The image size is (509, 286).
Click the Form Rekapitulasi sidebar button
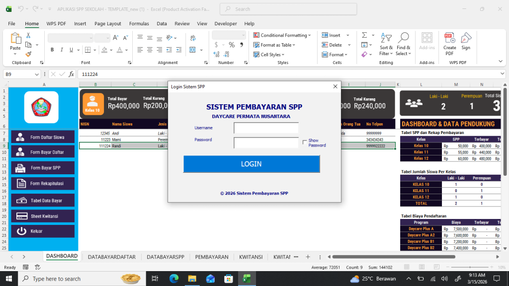pos(42,184)
